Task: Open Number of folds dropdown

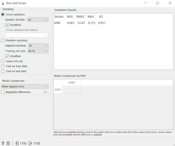Action: [38, 20]
